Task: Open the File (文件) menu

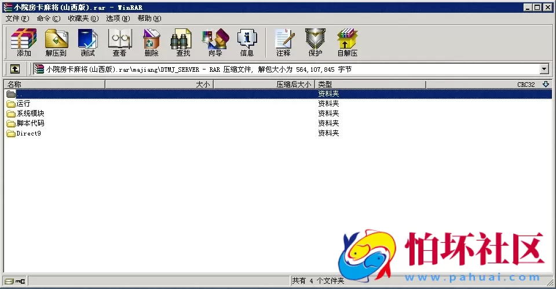Action: (x=17, y=18)
